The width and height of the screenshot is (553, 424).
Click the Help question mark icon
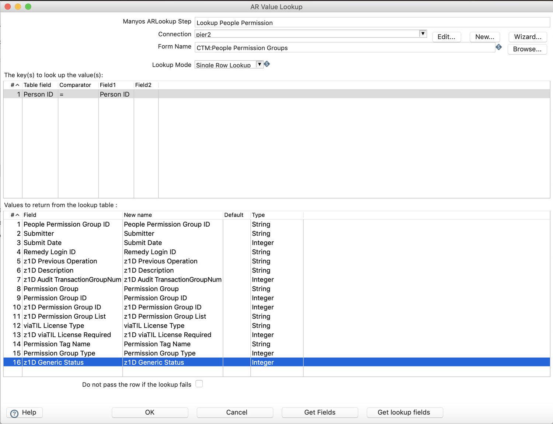point(14,413)
